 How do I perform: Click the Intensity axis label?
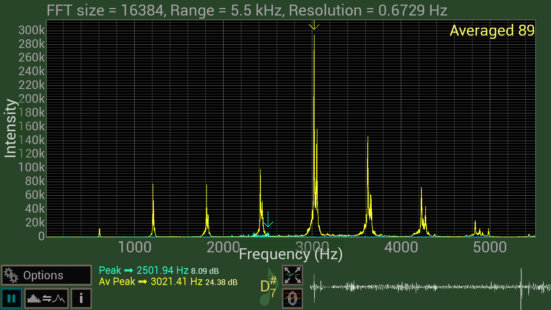click(x=10, y=128)
